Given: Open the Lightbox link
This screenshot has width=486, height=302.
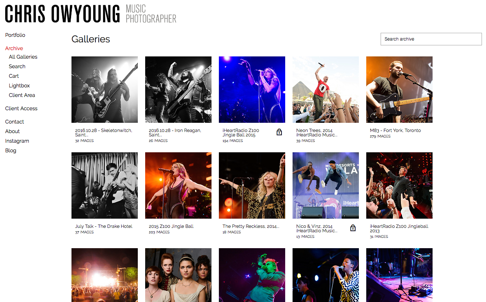Looking at the screenshot, I should pyautogui.click(x=19, y=86).
